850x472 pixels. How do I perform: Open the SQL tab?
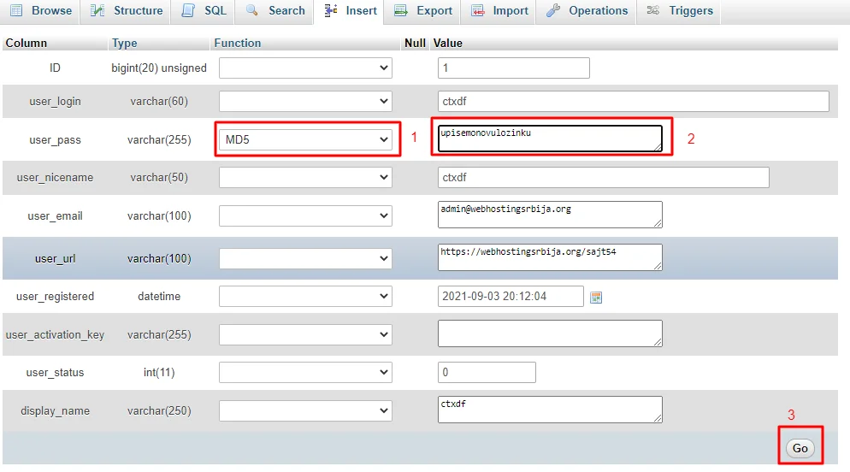(x=203, y=11)
